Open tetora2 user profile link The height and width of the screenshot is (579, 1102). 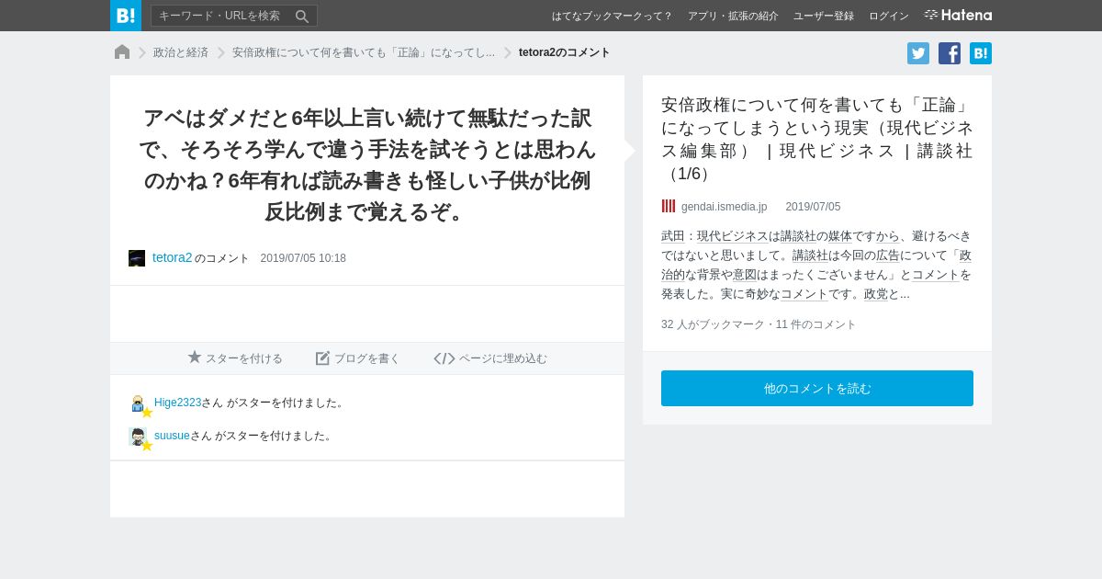pyautogui.click(x=173, y=257)
